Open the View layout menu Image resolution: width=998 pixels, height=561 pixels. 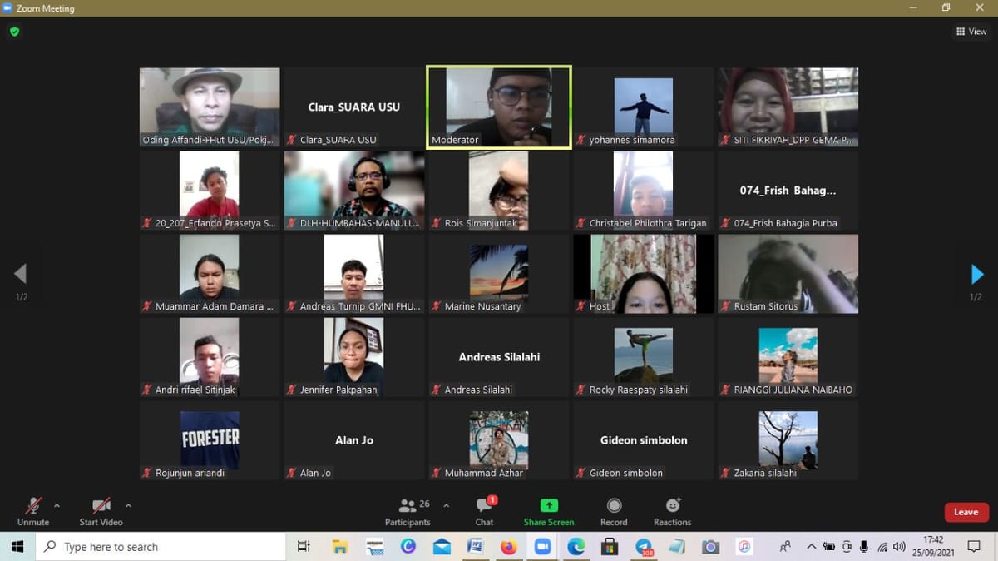971,32
